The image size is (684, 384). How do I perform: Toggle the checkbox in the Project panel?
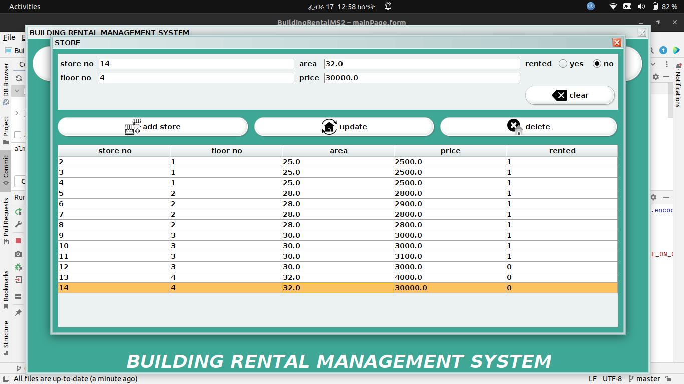(17, 134)
